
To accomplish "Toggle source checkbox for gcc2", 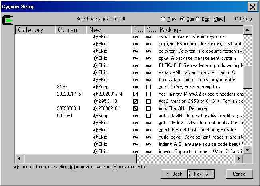I will [x=148, y=101].
